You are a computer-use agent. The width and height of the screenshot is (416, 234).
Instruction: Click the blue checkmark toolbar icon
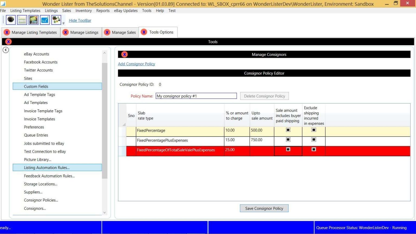click(45, 20)
